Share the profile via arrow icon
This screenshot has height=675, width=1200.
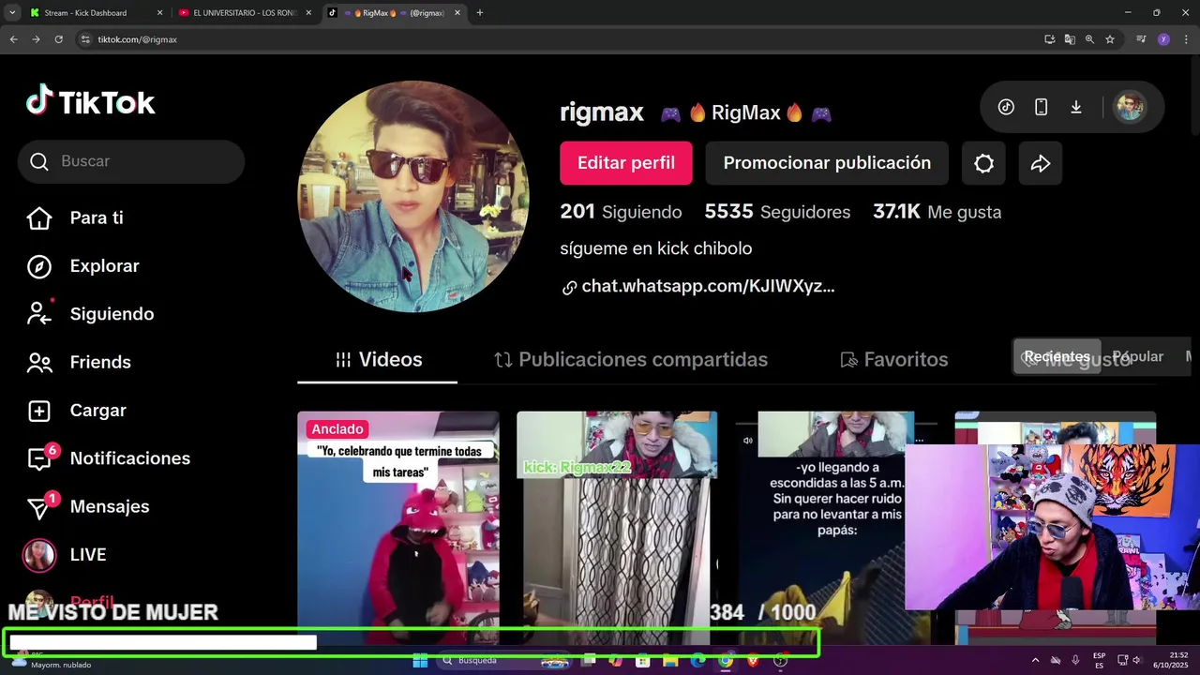point(1041,163)
